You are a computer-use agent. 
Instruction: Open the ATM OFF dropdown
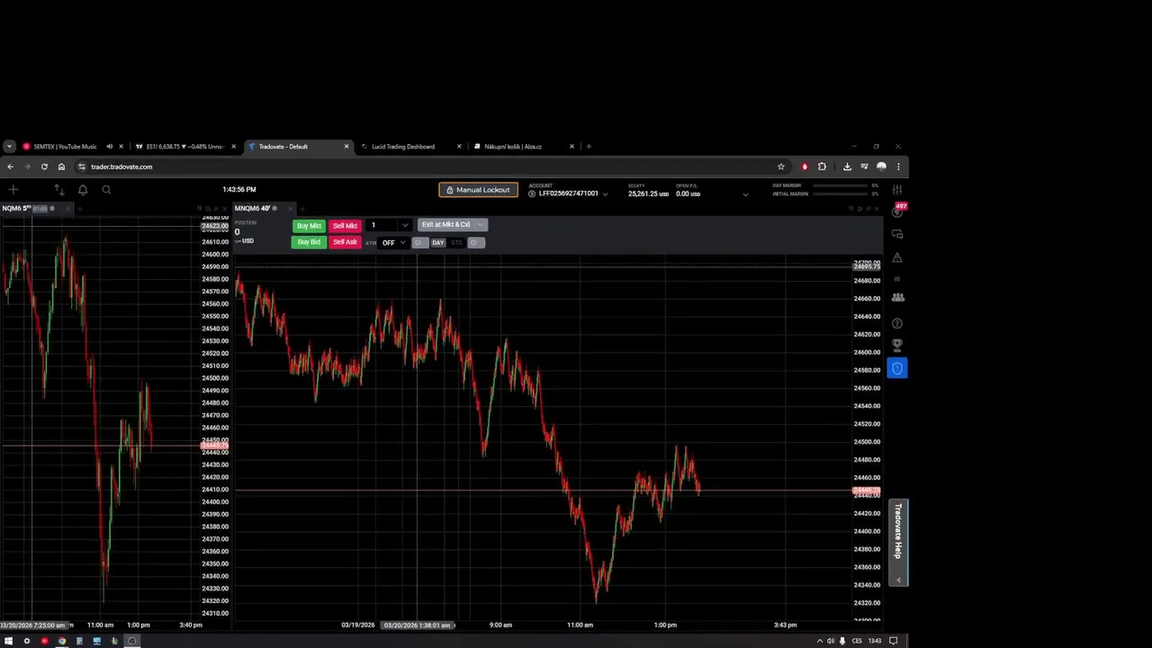pos(393,243)
